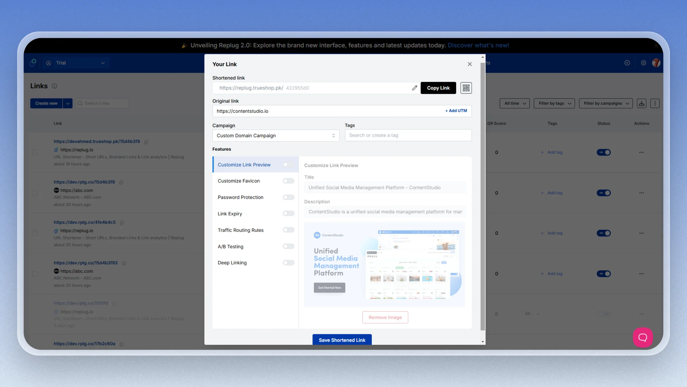
Task: Click the modal's vertical scrollbar
Action: tap(483, 197)
